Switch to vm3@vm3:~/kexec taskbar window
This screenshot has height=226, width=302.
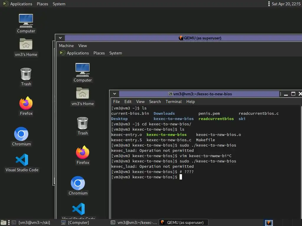point(134,222)
